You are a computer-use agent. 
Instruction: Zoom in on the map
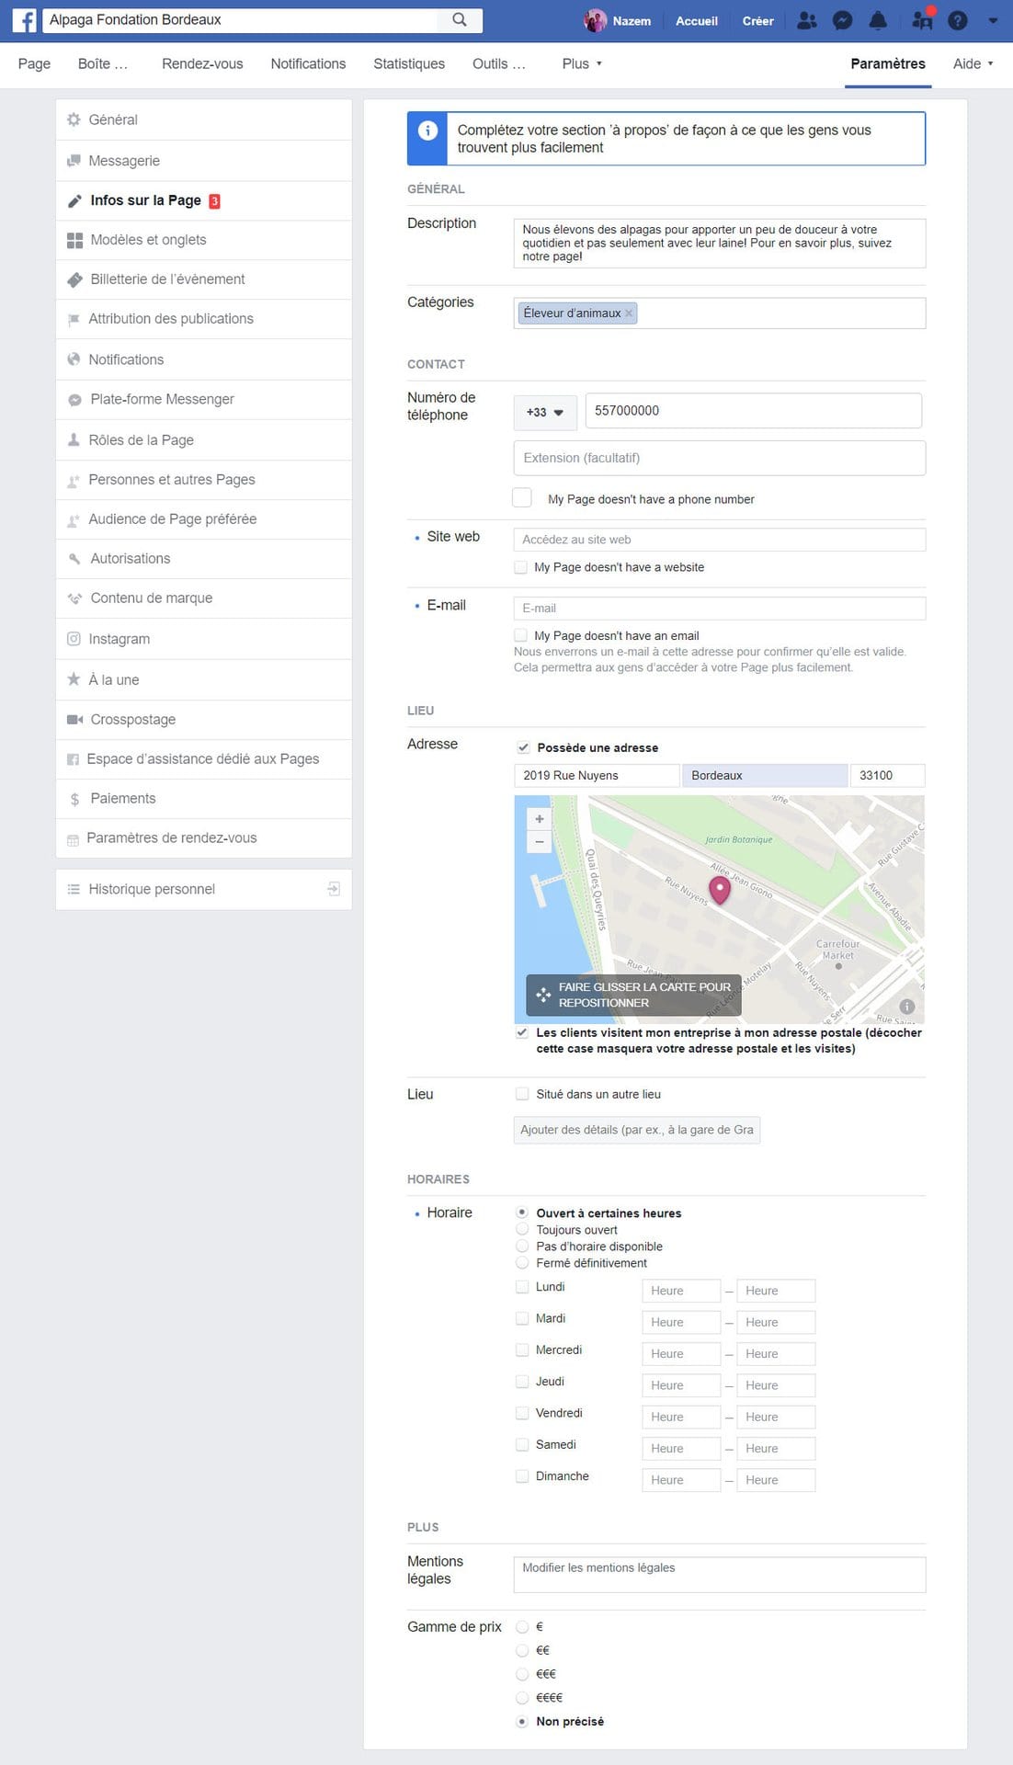540,819
